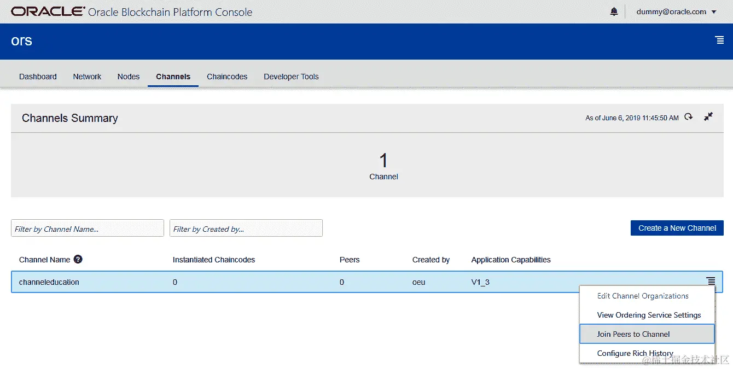Go to the Dashboard tab
Image resolution: width=733 pixels, height=369 pixels.
pyautogui.click(x=38, y=77)
